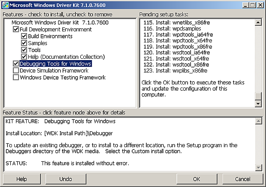Minimize the Driver Kit window
The height and width of the screenshot is (187, 266).
[x=245, y=5]
